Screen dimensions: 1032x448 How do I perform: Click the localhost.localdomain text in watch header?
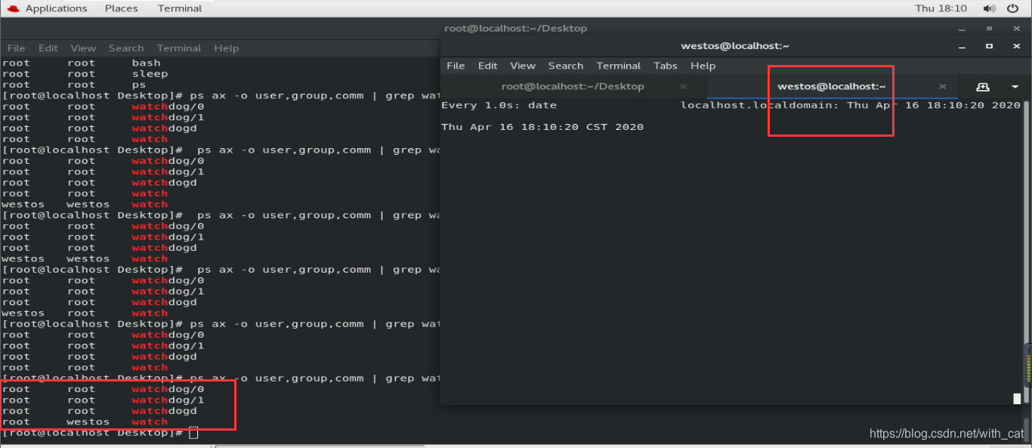(761, 105)
